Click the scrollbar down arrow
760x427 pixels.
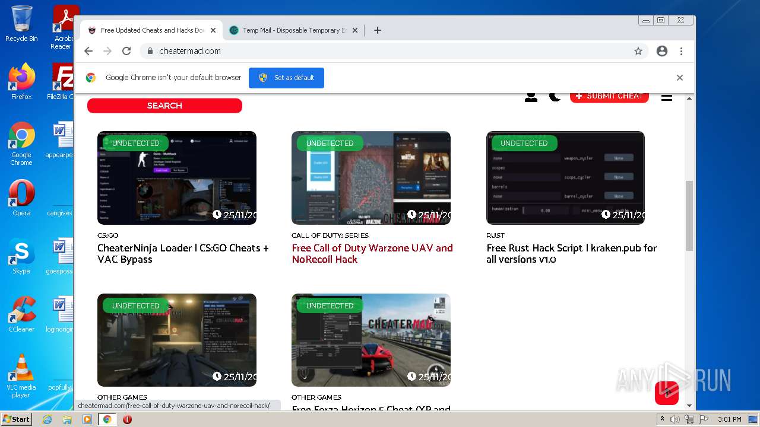[689, 406]
